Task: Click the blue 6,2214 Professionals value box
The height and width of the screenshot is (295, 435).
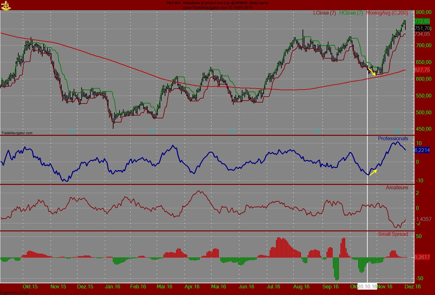Action: coord(422,151)
